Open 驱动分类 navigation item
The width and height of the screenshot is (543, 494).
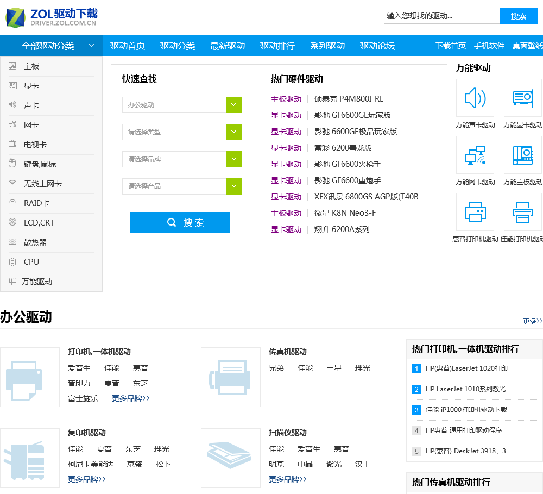178,46
